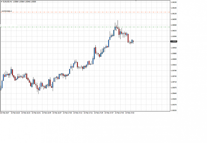Click the 1.05640 price scale label

click(x=174, y=93)
